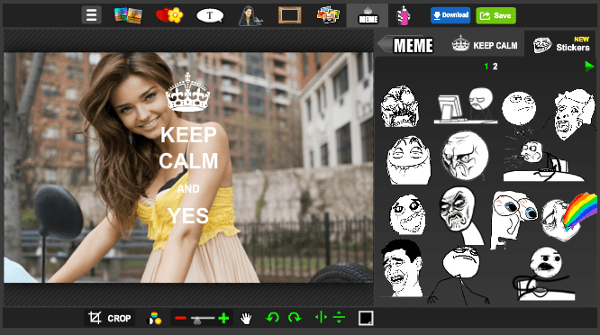600x335 pixels.
Task: Add the spitting at desk guy sticker
Action: pyautogui.click(x=543, y=161)
